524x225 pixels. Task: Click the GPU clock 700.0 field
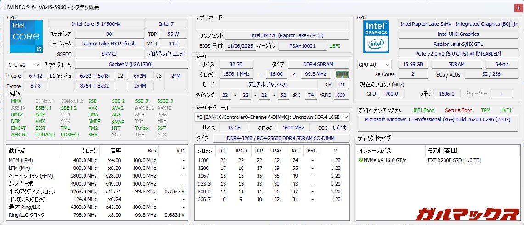pyautogui.click(x=392, y=94)
